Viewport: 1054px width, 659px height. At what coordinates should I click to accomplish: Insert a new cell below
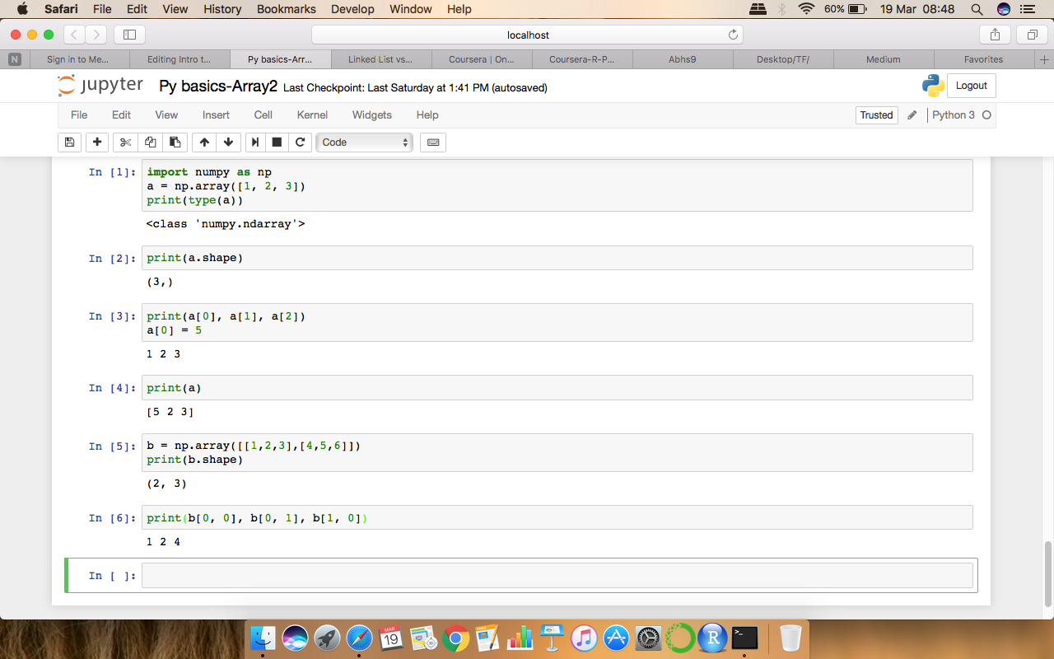96,142
